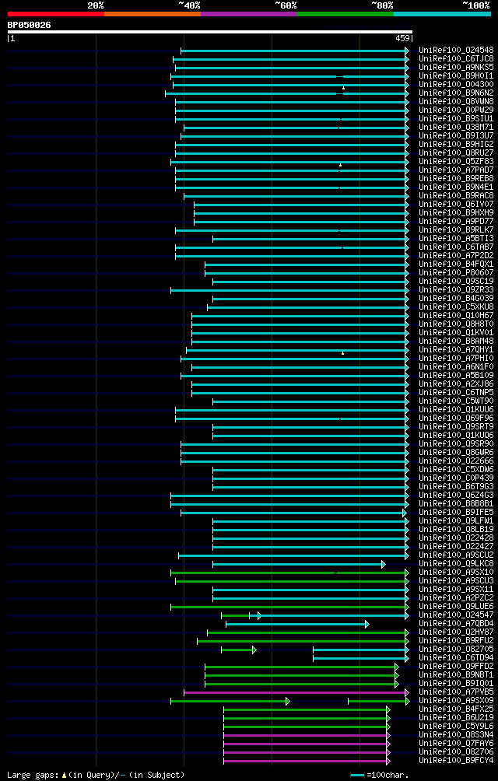Image resolution: width=498 pixels, height=781 pixels.
Task: Open the UniRef100_O24548 hit label
Action: coord(456,50)
